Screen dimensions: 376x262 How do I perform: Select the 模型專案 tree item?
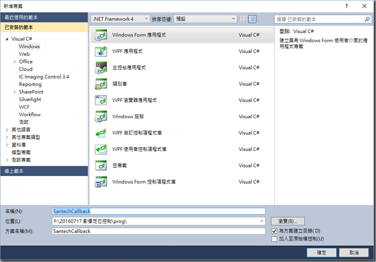[x=21, y=152]
